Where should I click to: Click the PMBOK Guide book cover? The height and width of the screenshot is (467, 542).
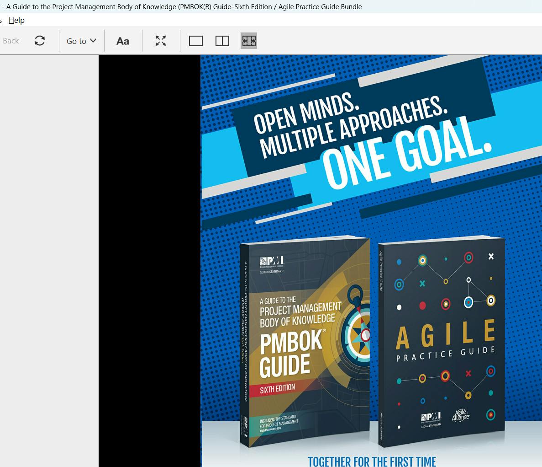[x=305, y=341]
